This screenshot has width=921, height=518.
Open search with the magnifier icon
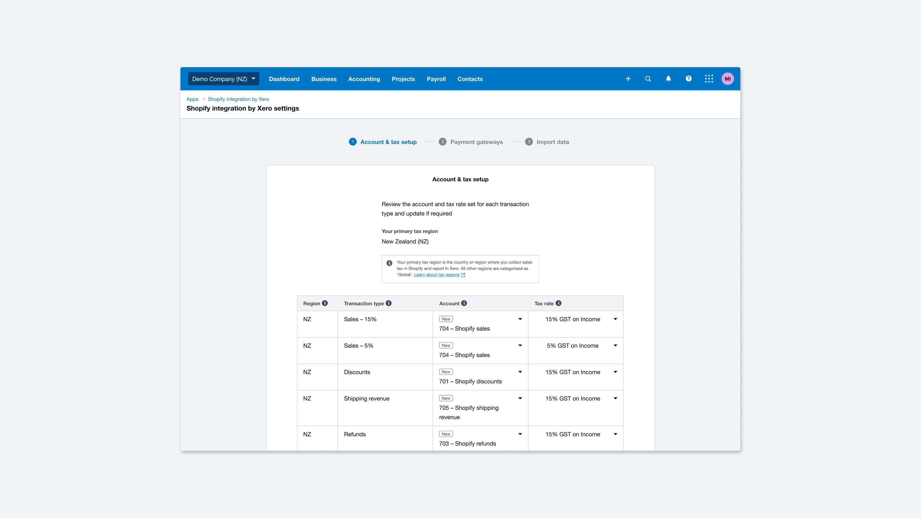coord(648,79)
